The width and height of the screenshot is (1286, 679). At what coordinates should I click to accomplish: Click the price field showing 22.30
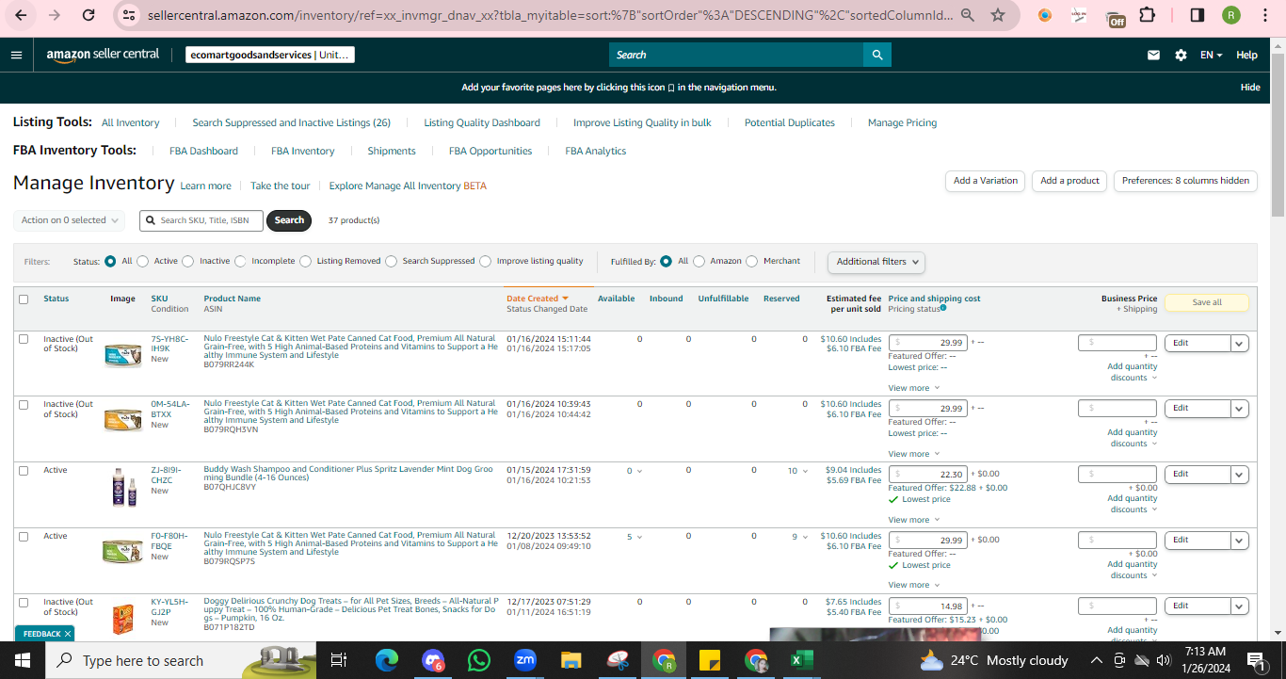928,475
